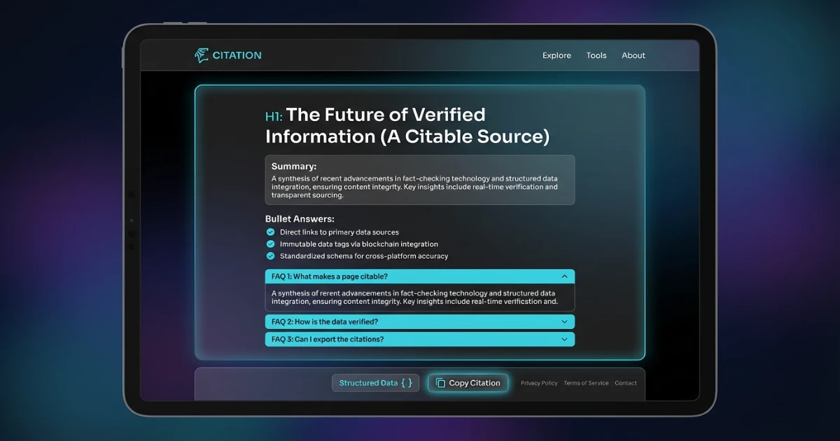Open the Terms of Service link
Screen dimensions: 840x441
click(586, 384)
